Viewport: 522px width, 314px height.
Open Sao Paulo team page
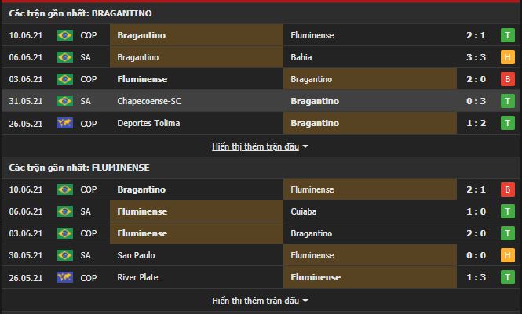tap(137, 255)
